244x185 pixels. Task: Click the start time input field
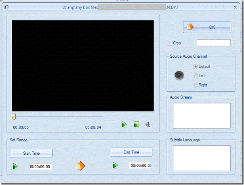point(41,167)
